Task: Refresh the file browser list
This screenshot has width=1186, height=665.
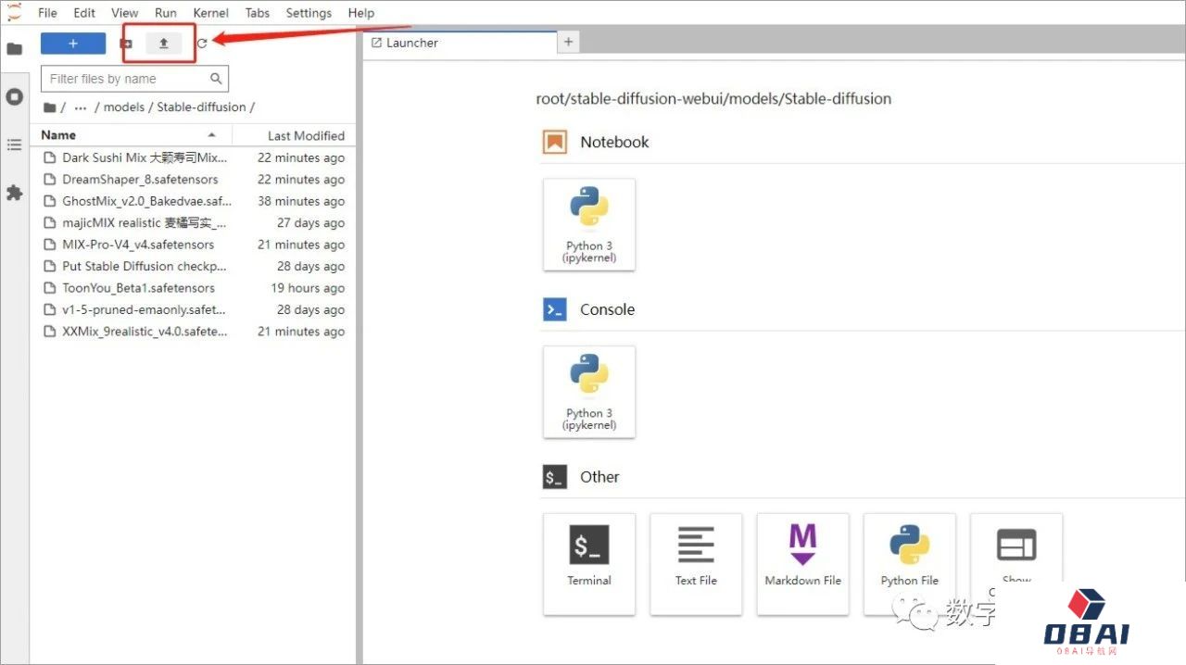Action: [202, 44]
